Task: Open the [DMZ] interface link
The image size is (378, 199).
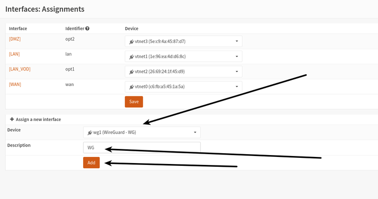Action: (x=15, y=39)
